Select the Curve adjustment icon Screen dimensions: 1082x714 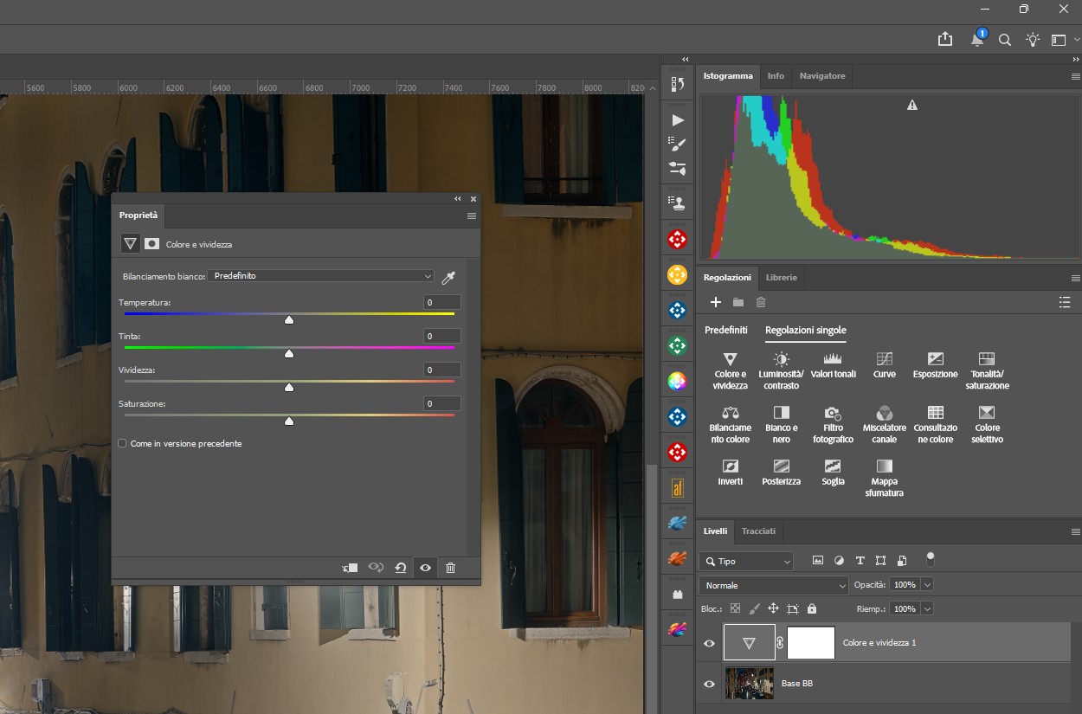tap(884, 359)
